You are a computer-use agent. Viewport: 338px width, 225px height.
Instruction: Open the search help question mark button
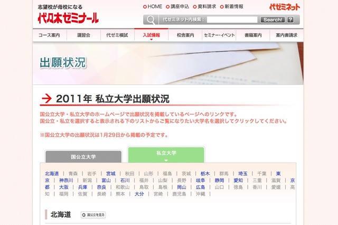coord(290,20)
